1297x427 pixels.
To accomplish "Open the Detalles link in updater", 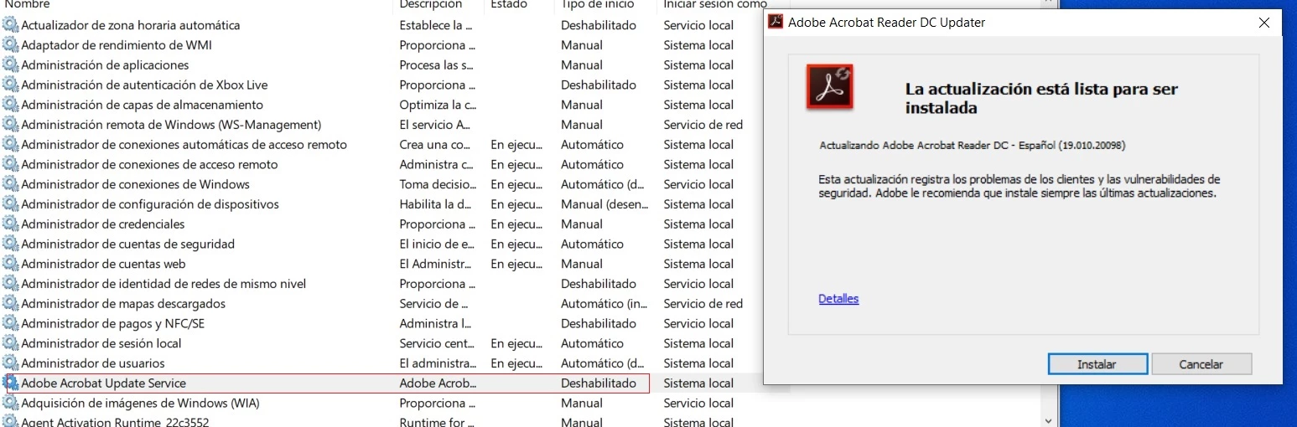I will click(838, 299).
